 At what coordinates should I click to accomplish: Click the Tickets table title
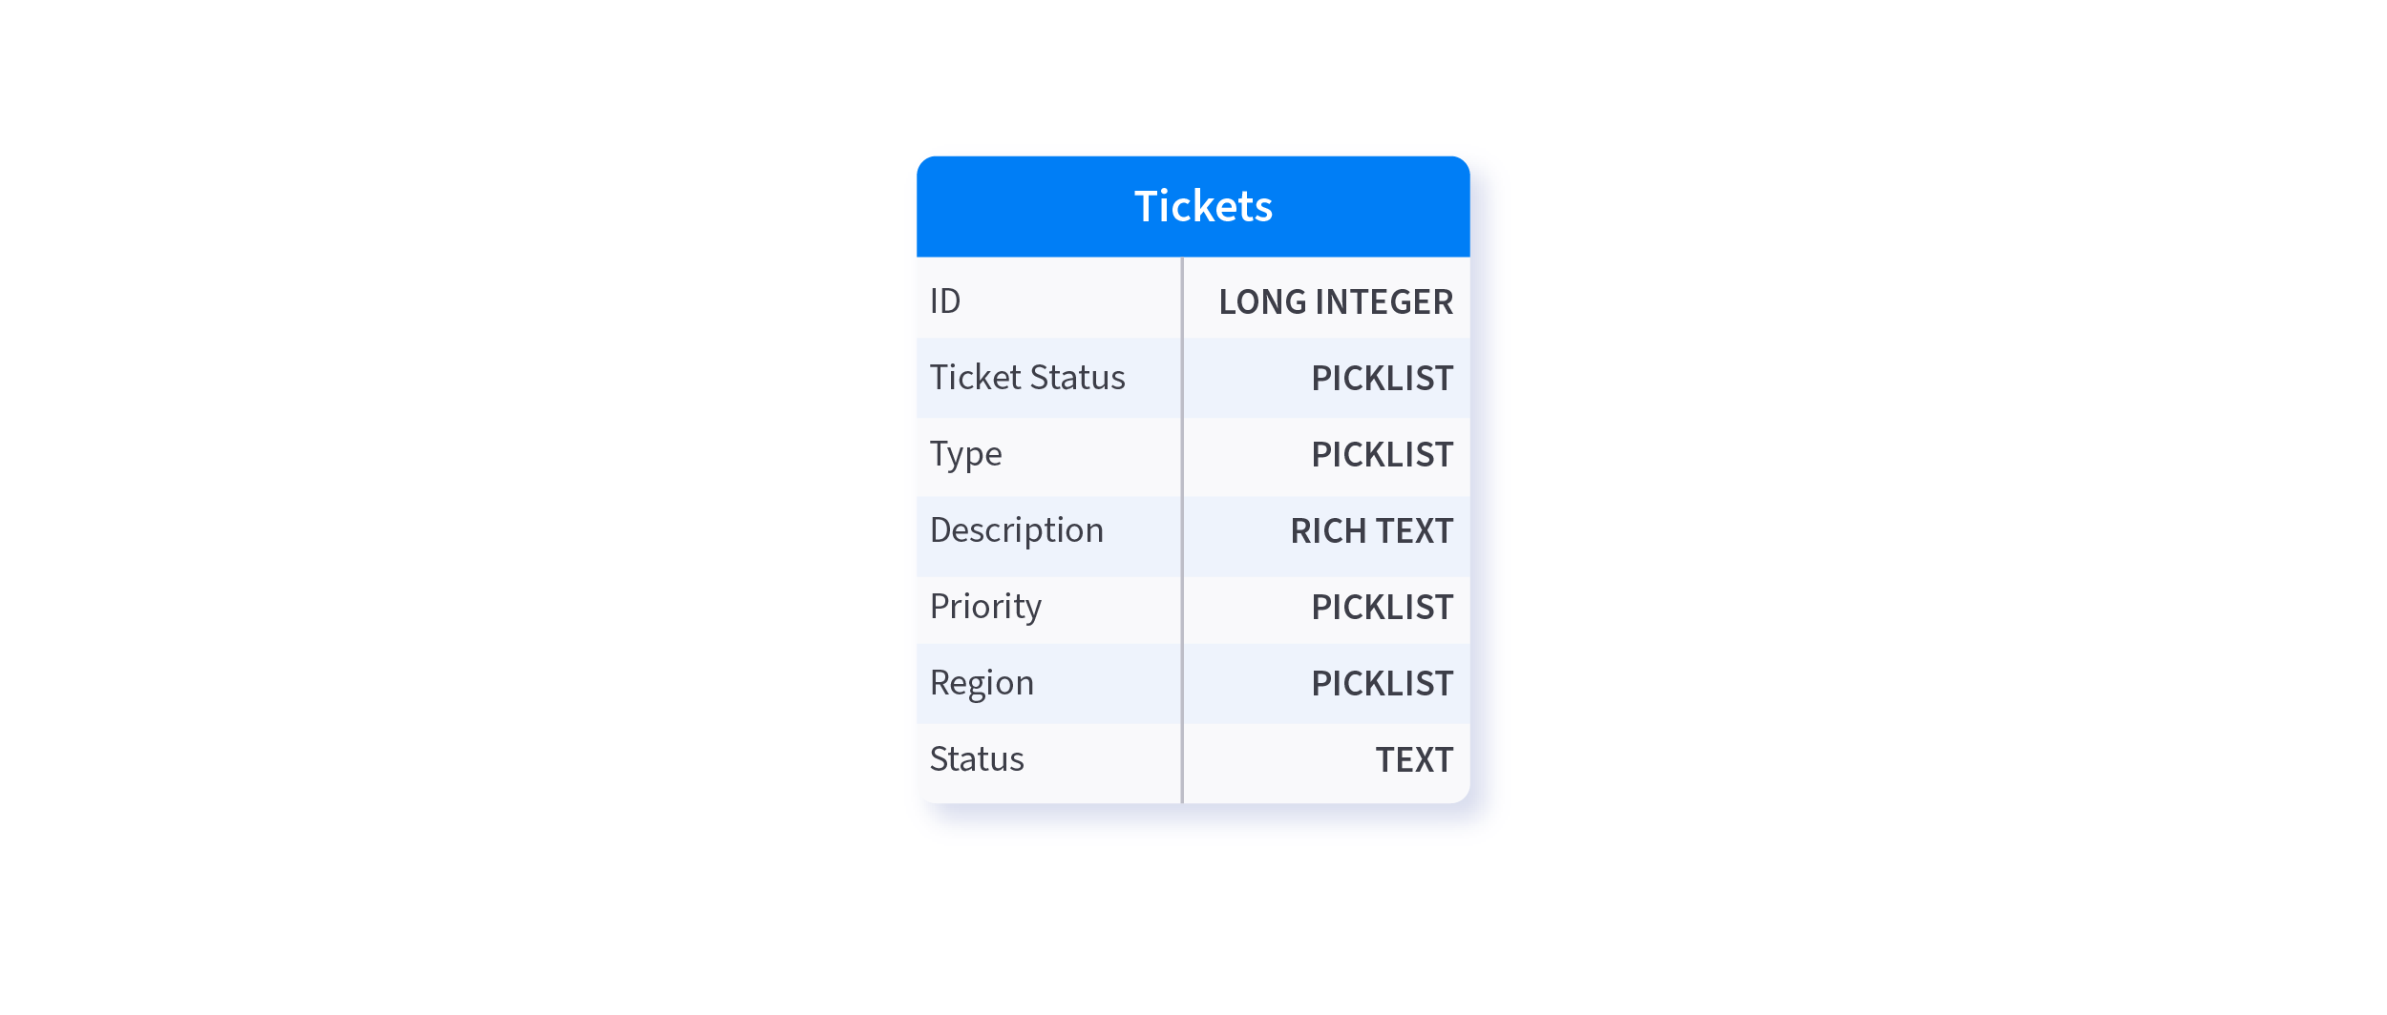1203,207
